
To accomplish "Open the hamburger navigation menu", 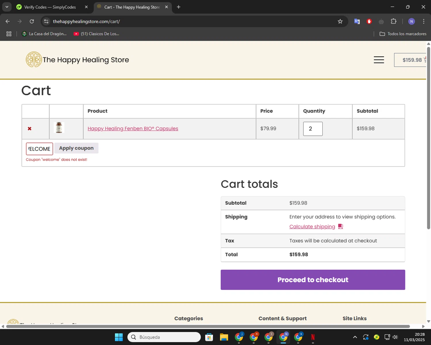I will [379, 60].
